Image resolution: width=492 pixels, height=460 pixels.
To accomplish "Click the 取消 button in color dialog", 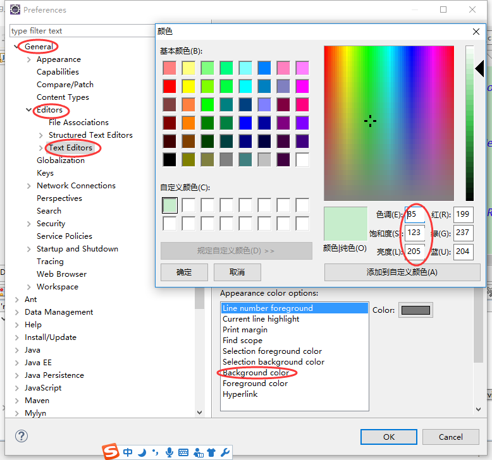I will coord(237,272).
